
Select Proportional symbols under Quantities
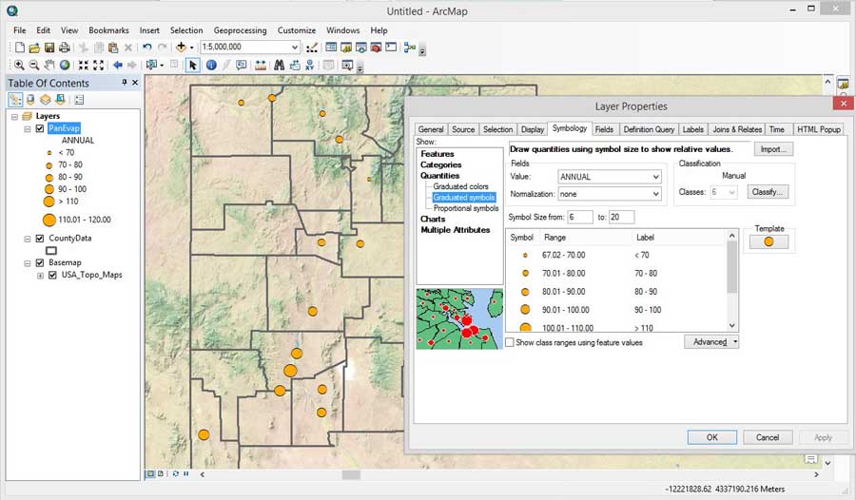pyautogui.click(x=466, y=208)
